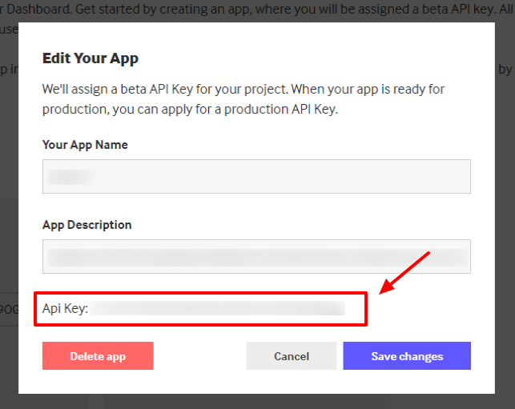Click the blurred API key value
The image size is (515, 409).
point(218,309)
